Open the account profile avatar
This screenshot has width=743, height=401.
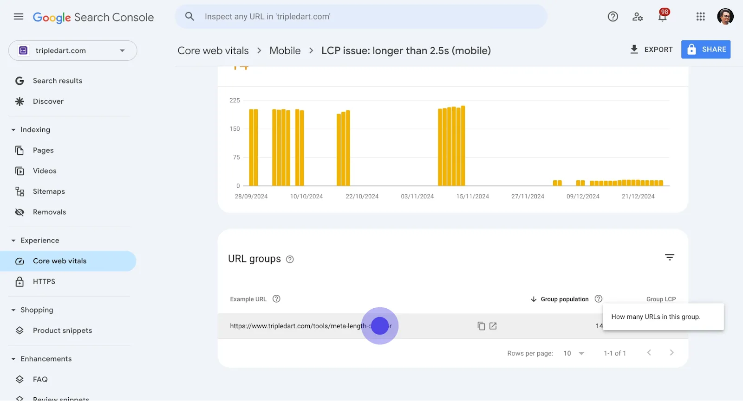coord(725,17)
